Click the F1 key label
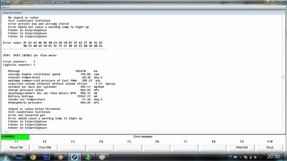287x161 pixels. (16, 142)
